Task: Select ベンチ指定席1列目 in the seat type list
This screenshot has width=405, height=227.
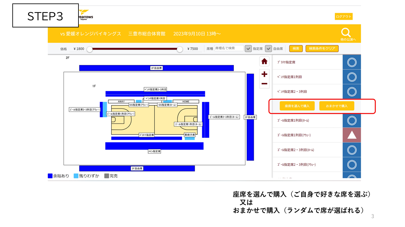Action: (x=307, y=77)
